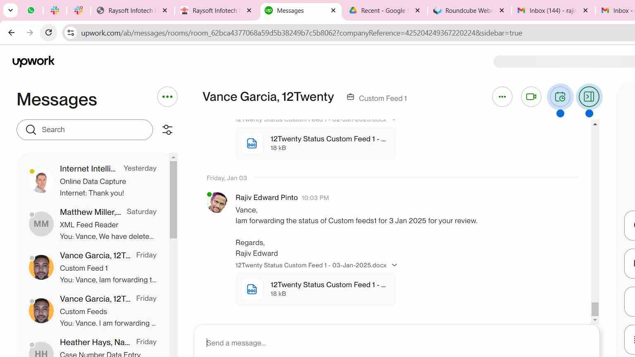Viewport: 635px width, 357px height.
Task: Click the DOC icon of 03-Jan attachment
Action: [252, 289]
